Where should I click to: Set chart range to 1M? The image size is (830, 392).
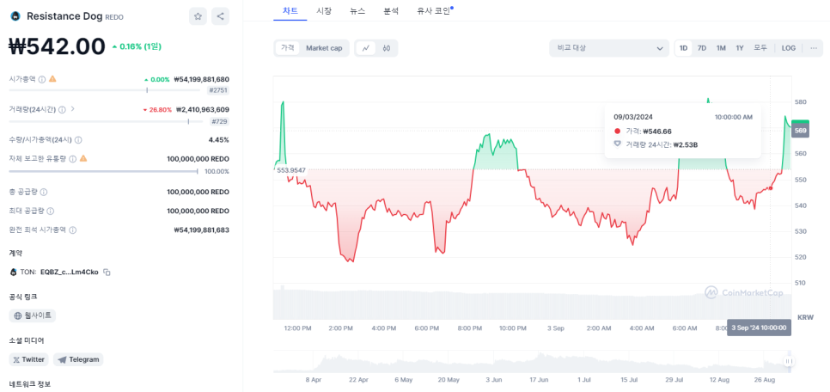(721, 48)
